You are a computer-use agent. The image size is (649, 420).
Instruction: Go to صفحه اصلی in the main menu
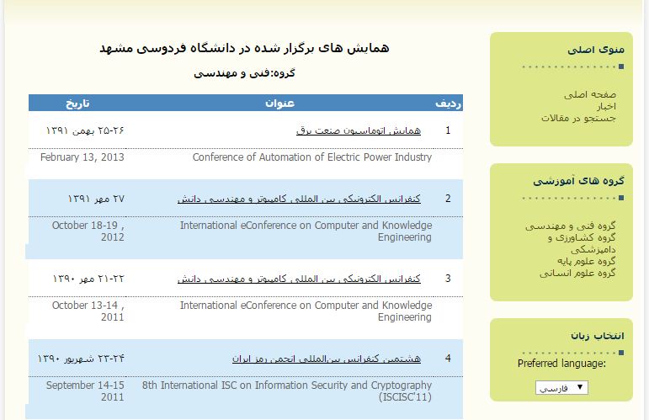click(x=590, y=95)
